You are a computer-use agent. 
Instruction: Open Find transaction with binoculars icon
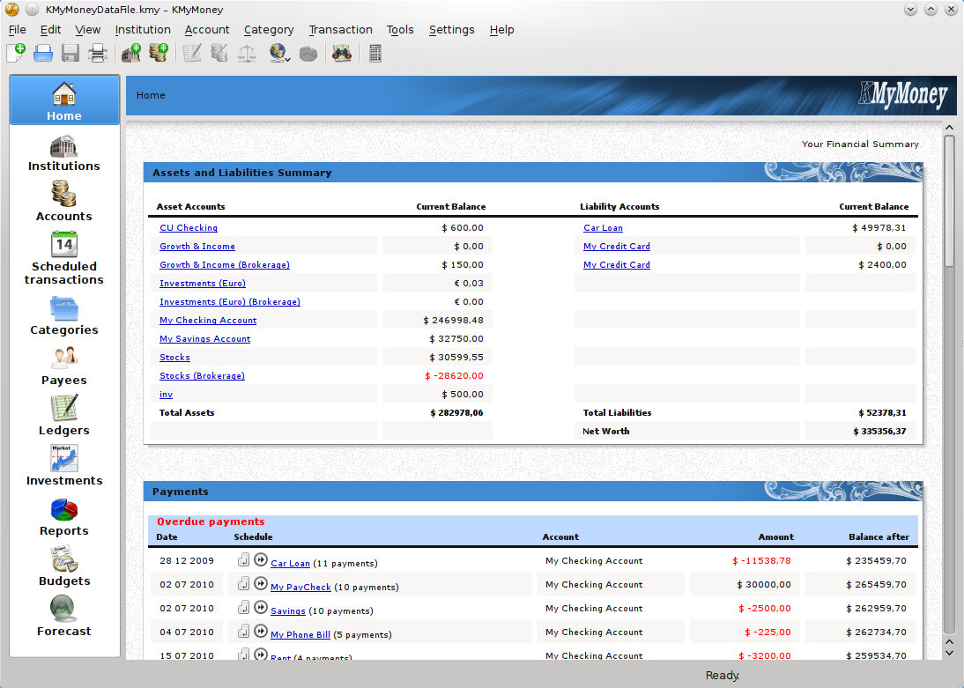pyautogui.click(x=341, y=54)
